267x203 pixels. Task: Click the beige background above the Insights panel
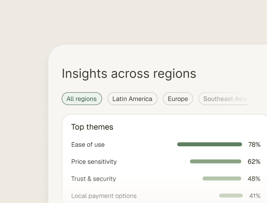click(133, 22)
